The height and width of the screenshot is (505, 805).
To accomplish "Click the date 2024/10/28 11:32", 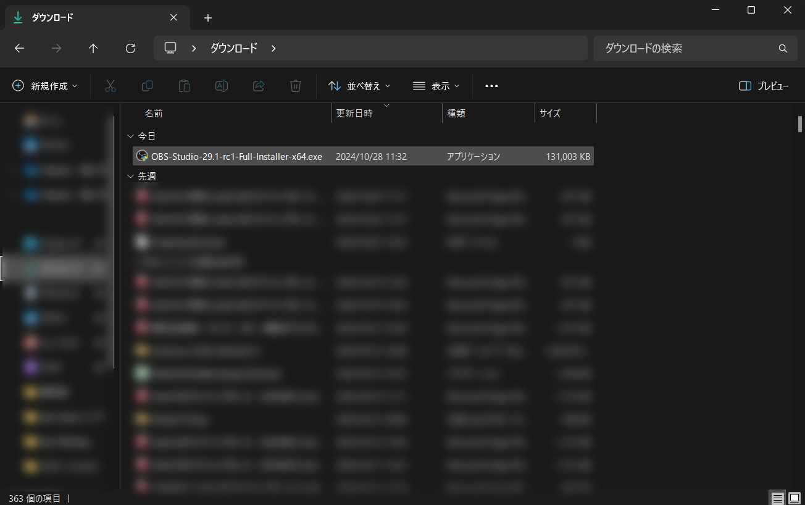I will pos(371,157).
